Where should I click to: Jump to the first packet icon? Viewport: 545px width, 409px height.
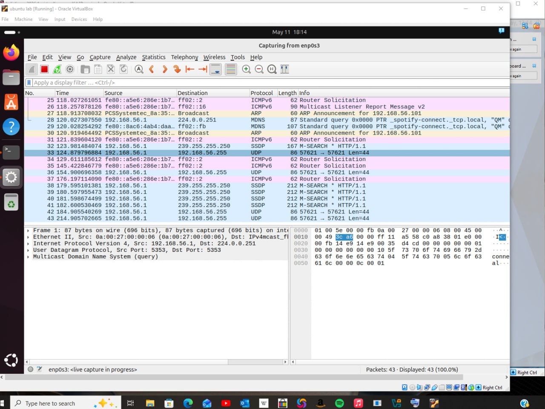pyautogui.click(x=190, y=69)
